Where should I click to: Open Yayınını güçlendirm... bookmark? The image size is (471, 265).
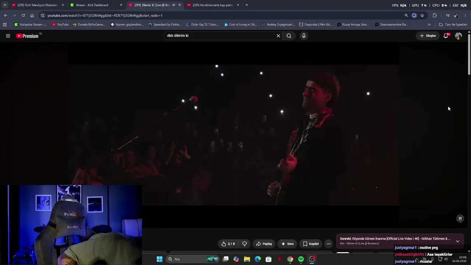127,25
